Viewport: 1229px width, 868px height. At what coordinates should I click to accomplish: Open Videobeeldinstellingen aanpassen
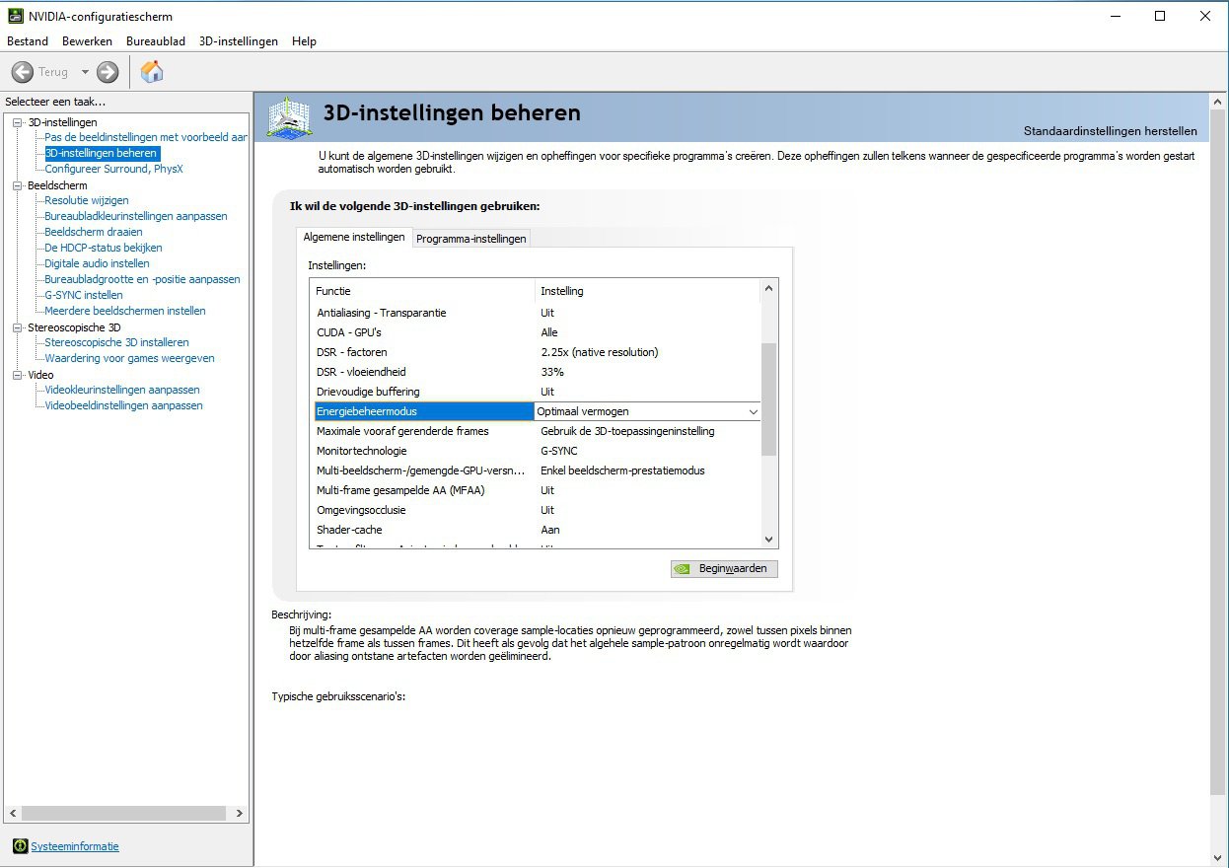[123, 405]
